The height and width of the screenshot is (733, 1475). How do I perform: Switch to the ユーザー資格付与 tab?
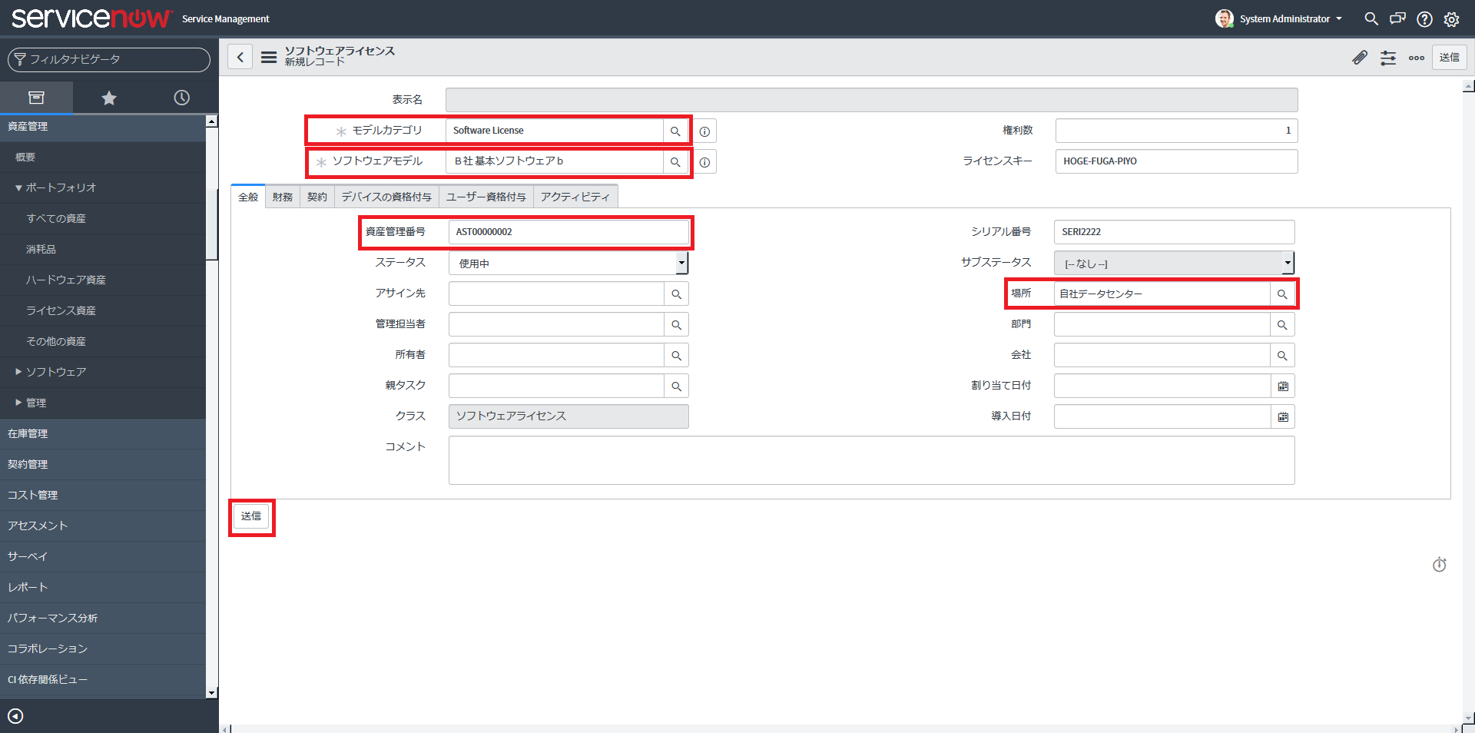[x=486, y=197]
